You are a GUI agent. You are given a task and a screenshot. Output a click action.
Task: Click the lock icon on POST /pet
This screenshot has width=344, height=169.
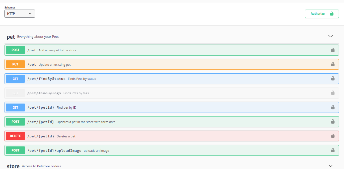[x=333, y=50]
